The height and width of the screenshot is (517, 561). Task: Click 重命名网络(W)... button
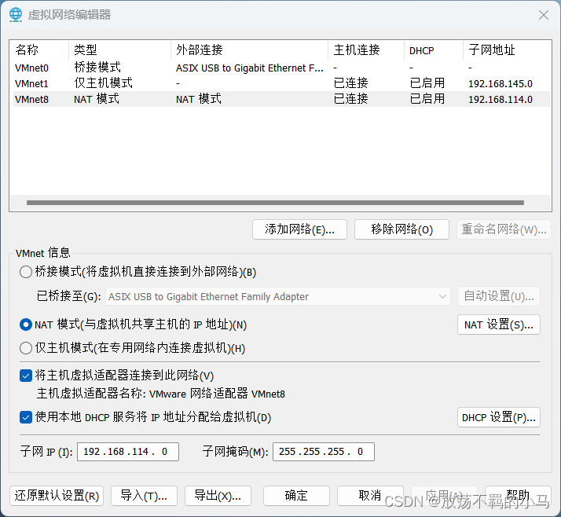pos(504,229)
